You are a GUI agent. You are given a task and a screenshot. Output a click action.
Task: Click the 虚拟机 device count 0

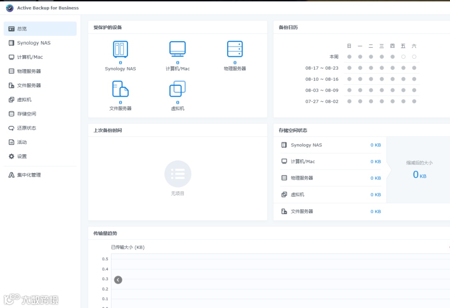click(x=177, y=103)
